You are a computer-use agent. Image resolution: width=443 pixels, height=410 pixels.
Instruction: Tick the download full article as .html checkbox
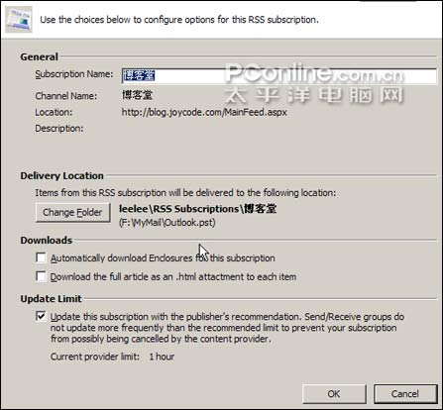click(x=41, y=276)
